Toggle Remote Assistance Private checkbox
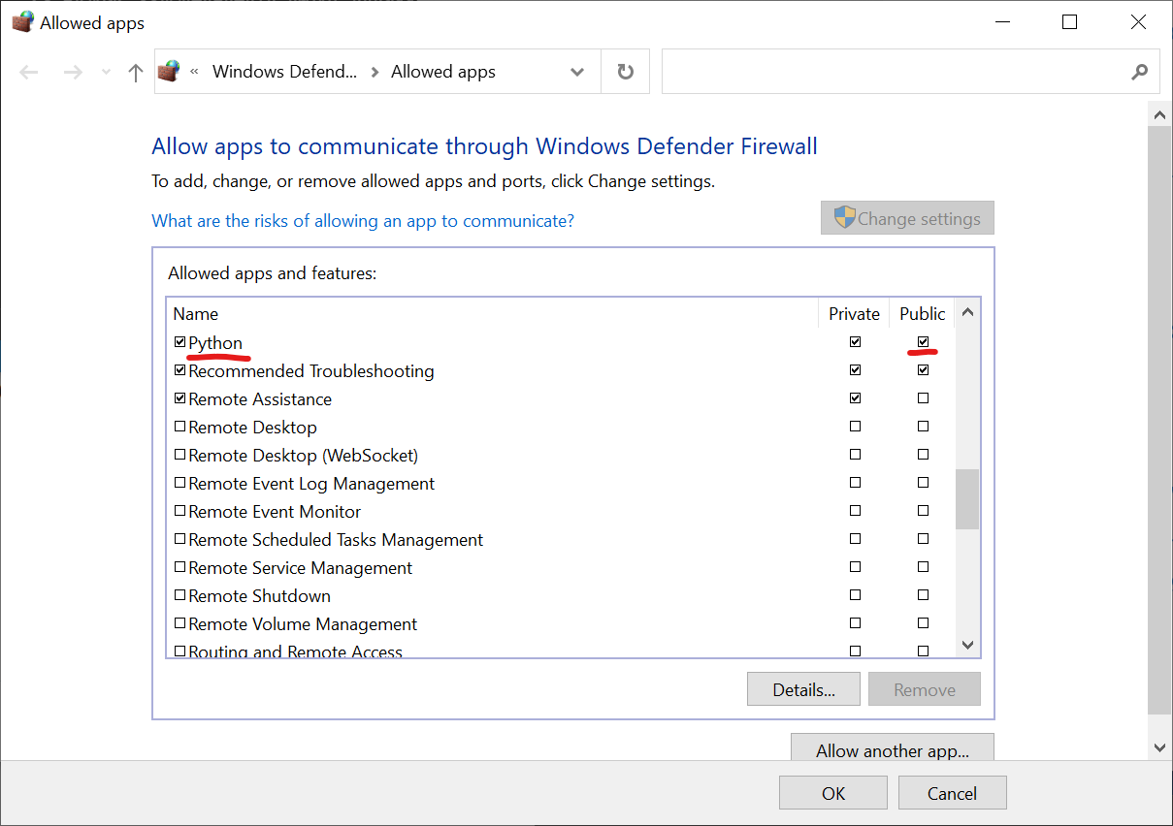1173x826 pixels. click(855, 397)
